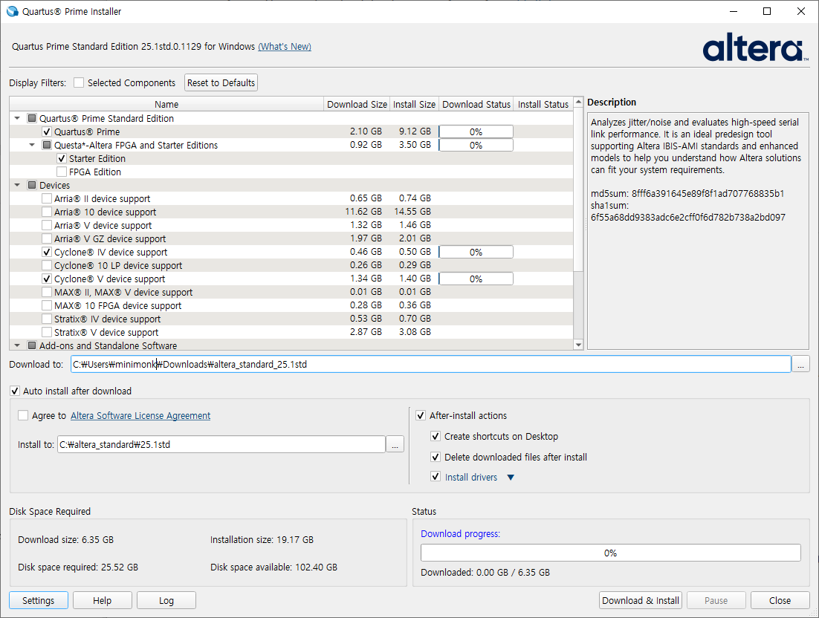Viewport: 819px width, 618px height.
Task: Toggle Auto install after download
Action: click(15, 391)
